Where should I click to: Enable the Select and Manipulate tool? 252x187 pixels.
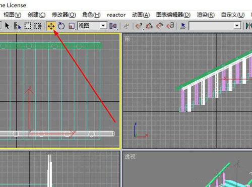tap(126, 26)
